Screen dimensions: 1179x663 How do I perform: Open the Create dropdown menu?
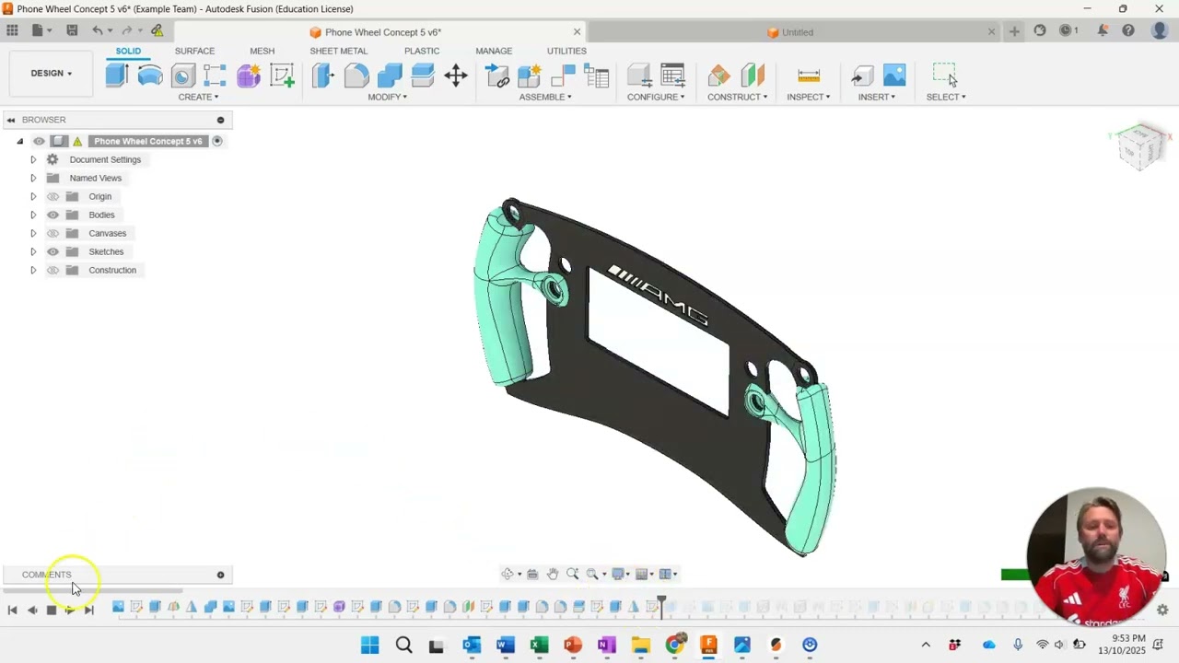(198, 97)
